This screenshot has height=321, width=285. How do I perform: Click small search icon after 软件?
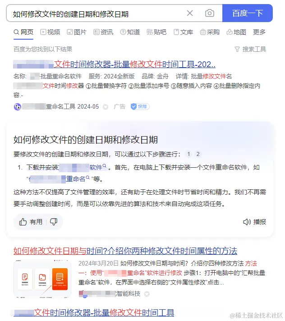105,166
